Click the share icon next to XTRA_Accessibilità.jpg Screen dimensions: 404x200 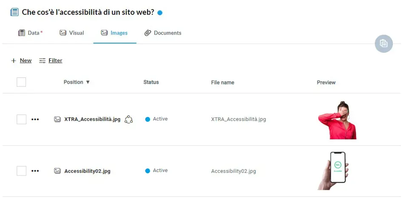(x=128, y=119)
